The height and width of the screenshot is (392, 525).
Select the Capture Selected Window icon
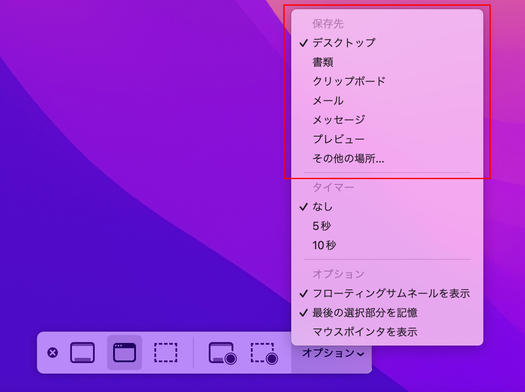tap(124, 353)
